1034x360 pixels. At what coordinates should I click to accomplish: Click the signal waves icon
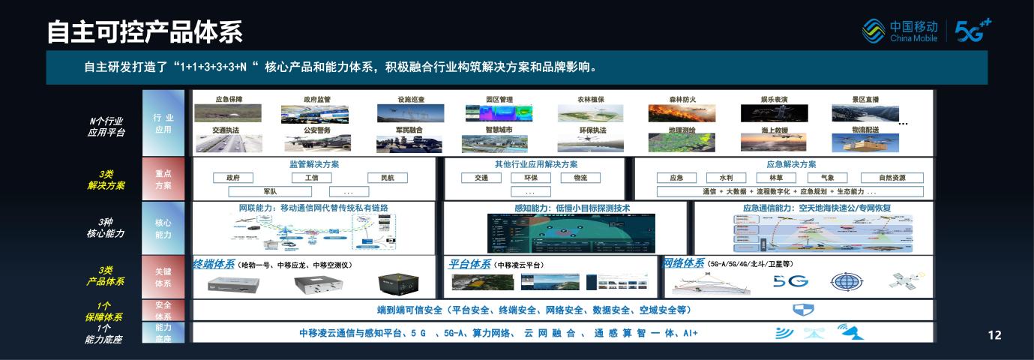click(785, 332)
